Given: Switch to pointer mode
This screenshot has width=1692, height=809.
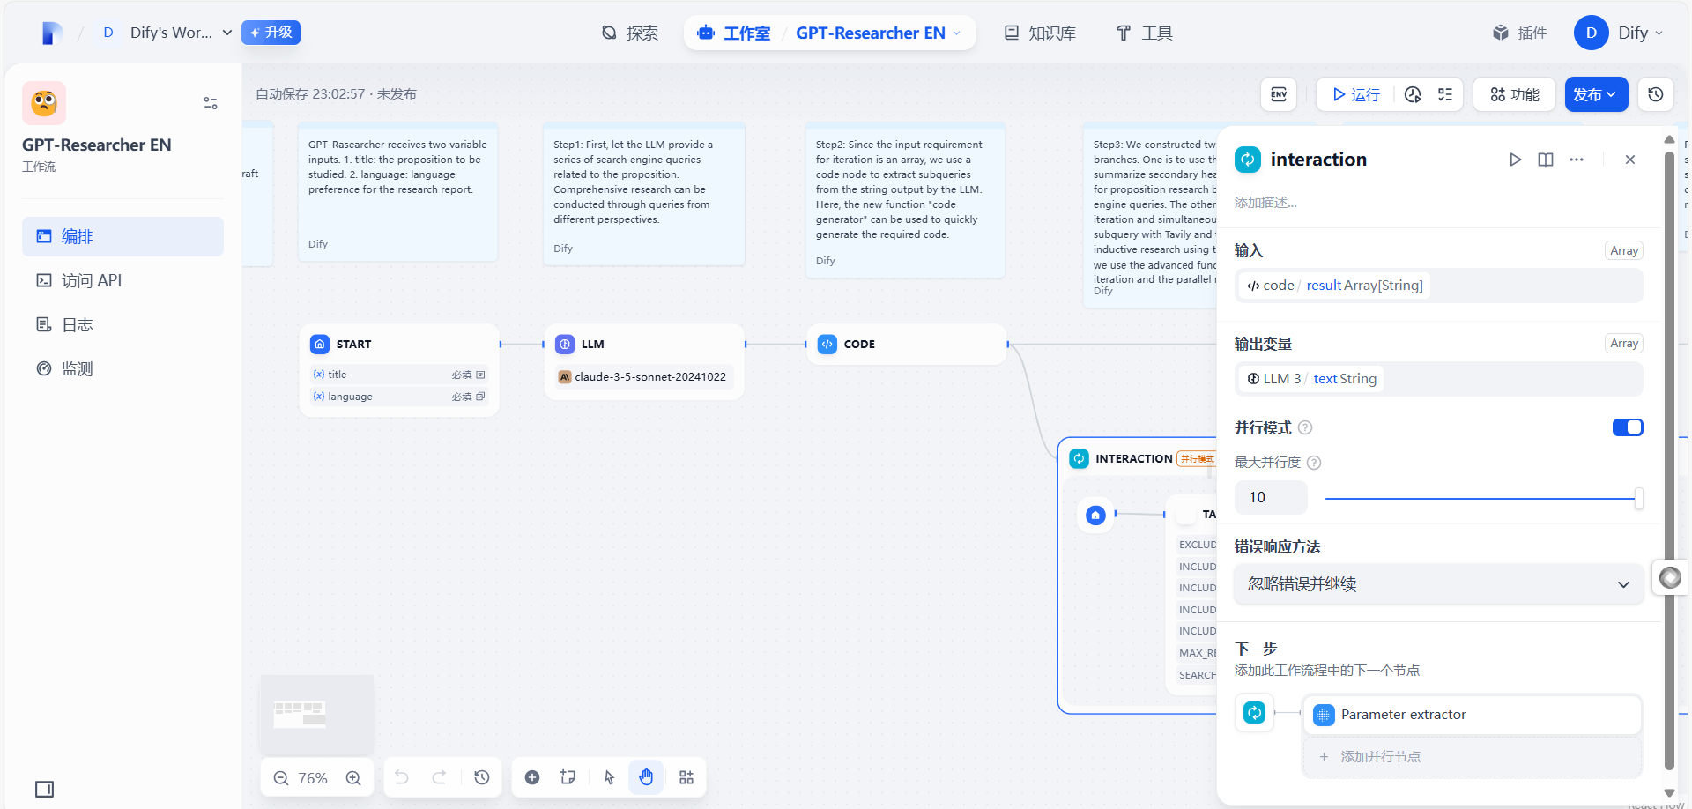Looking at the screenshot, I should (609, 777).
